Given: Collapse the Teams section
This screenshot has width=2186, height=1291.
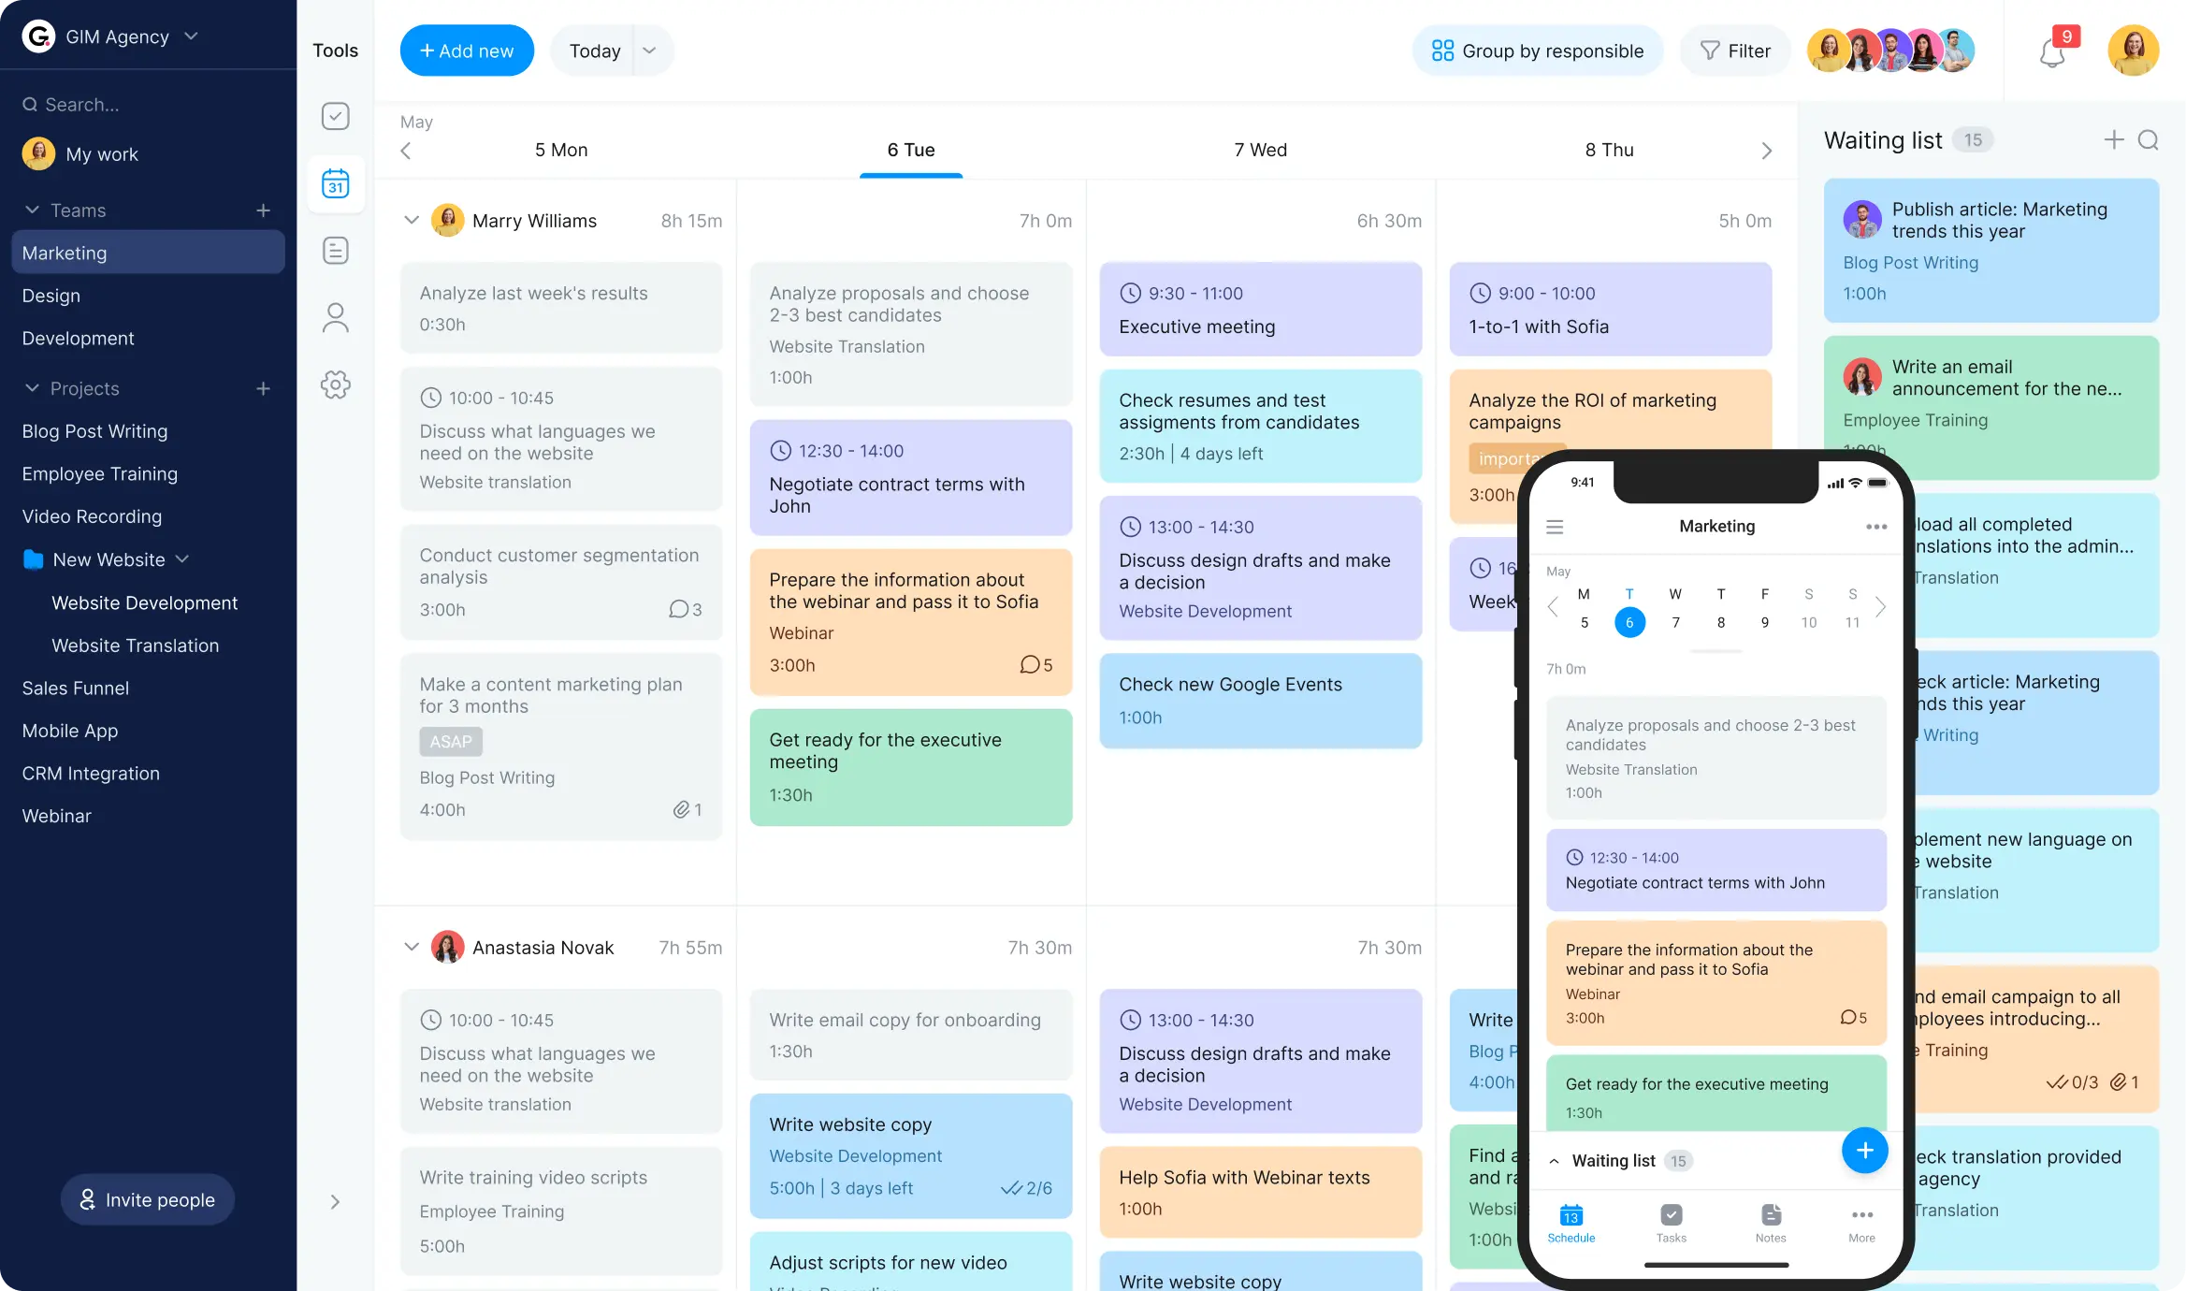Looking at the screenshot, I should tap(32, 210).
